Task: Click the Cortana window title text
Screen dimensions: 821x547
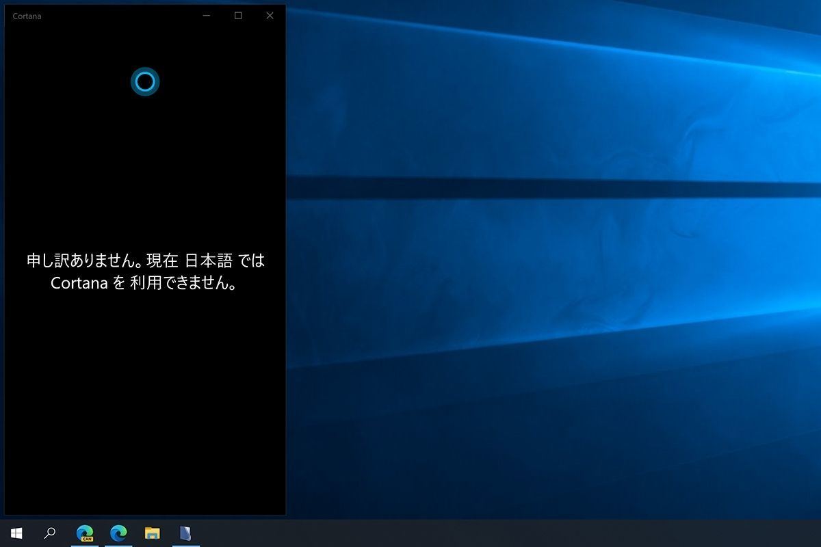Action: pyautogui.click(x=27, y=16)
